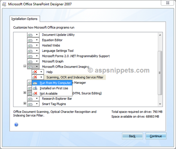The width and height of the screenshot is (176, 149).
Task: Click the drive icon next to Hosted Webs
Action: pyautogui.click(x=30, y=46)
